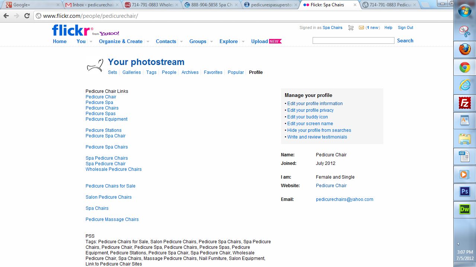Close the Google+ tab
476x267 pixels.
tap(58, 5)
